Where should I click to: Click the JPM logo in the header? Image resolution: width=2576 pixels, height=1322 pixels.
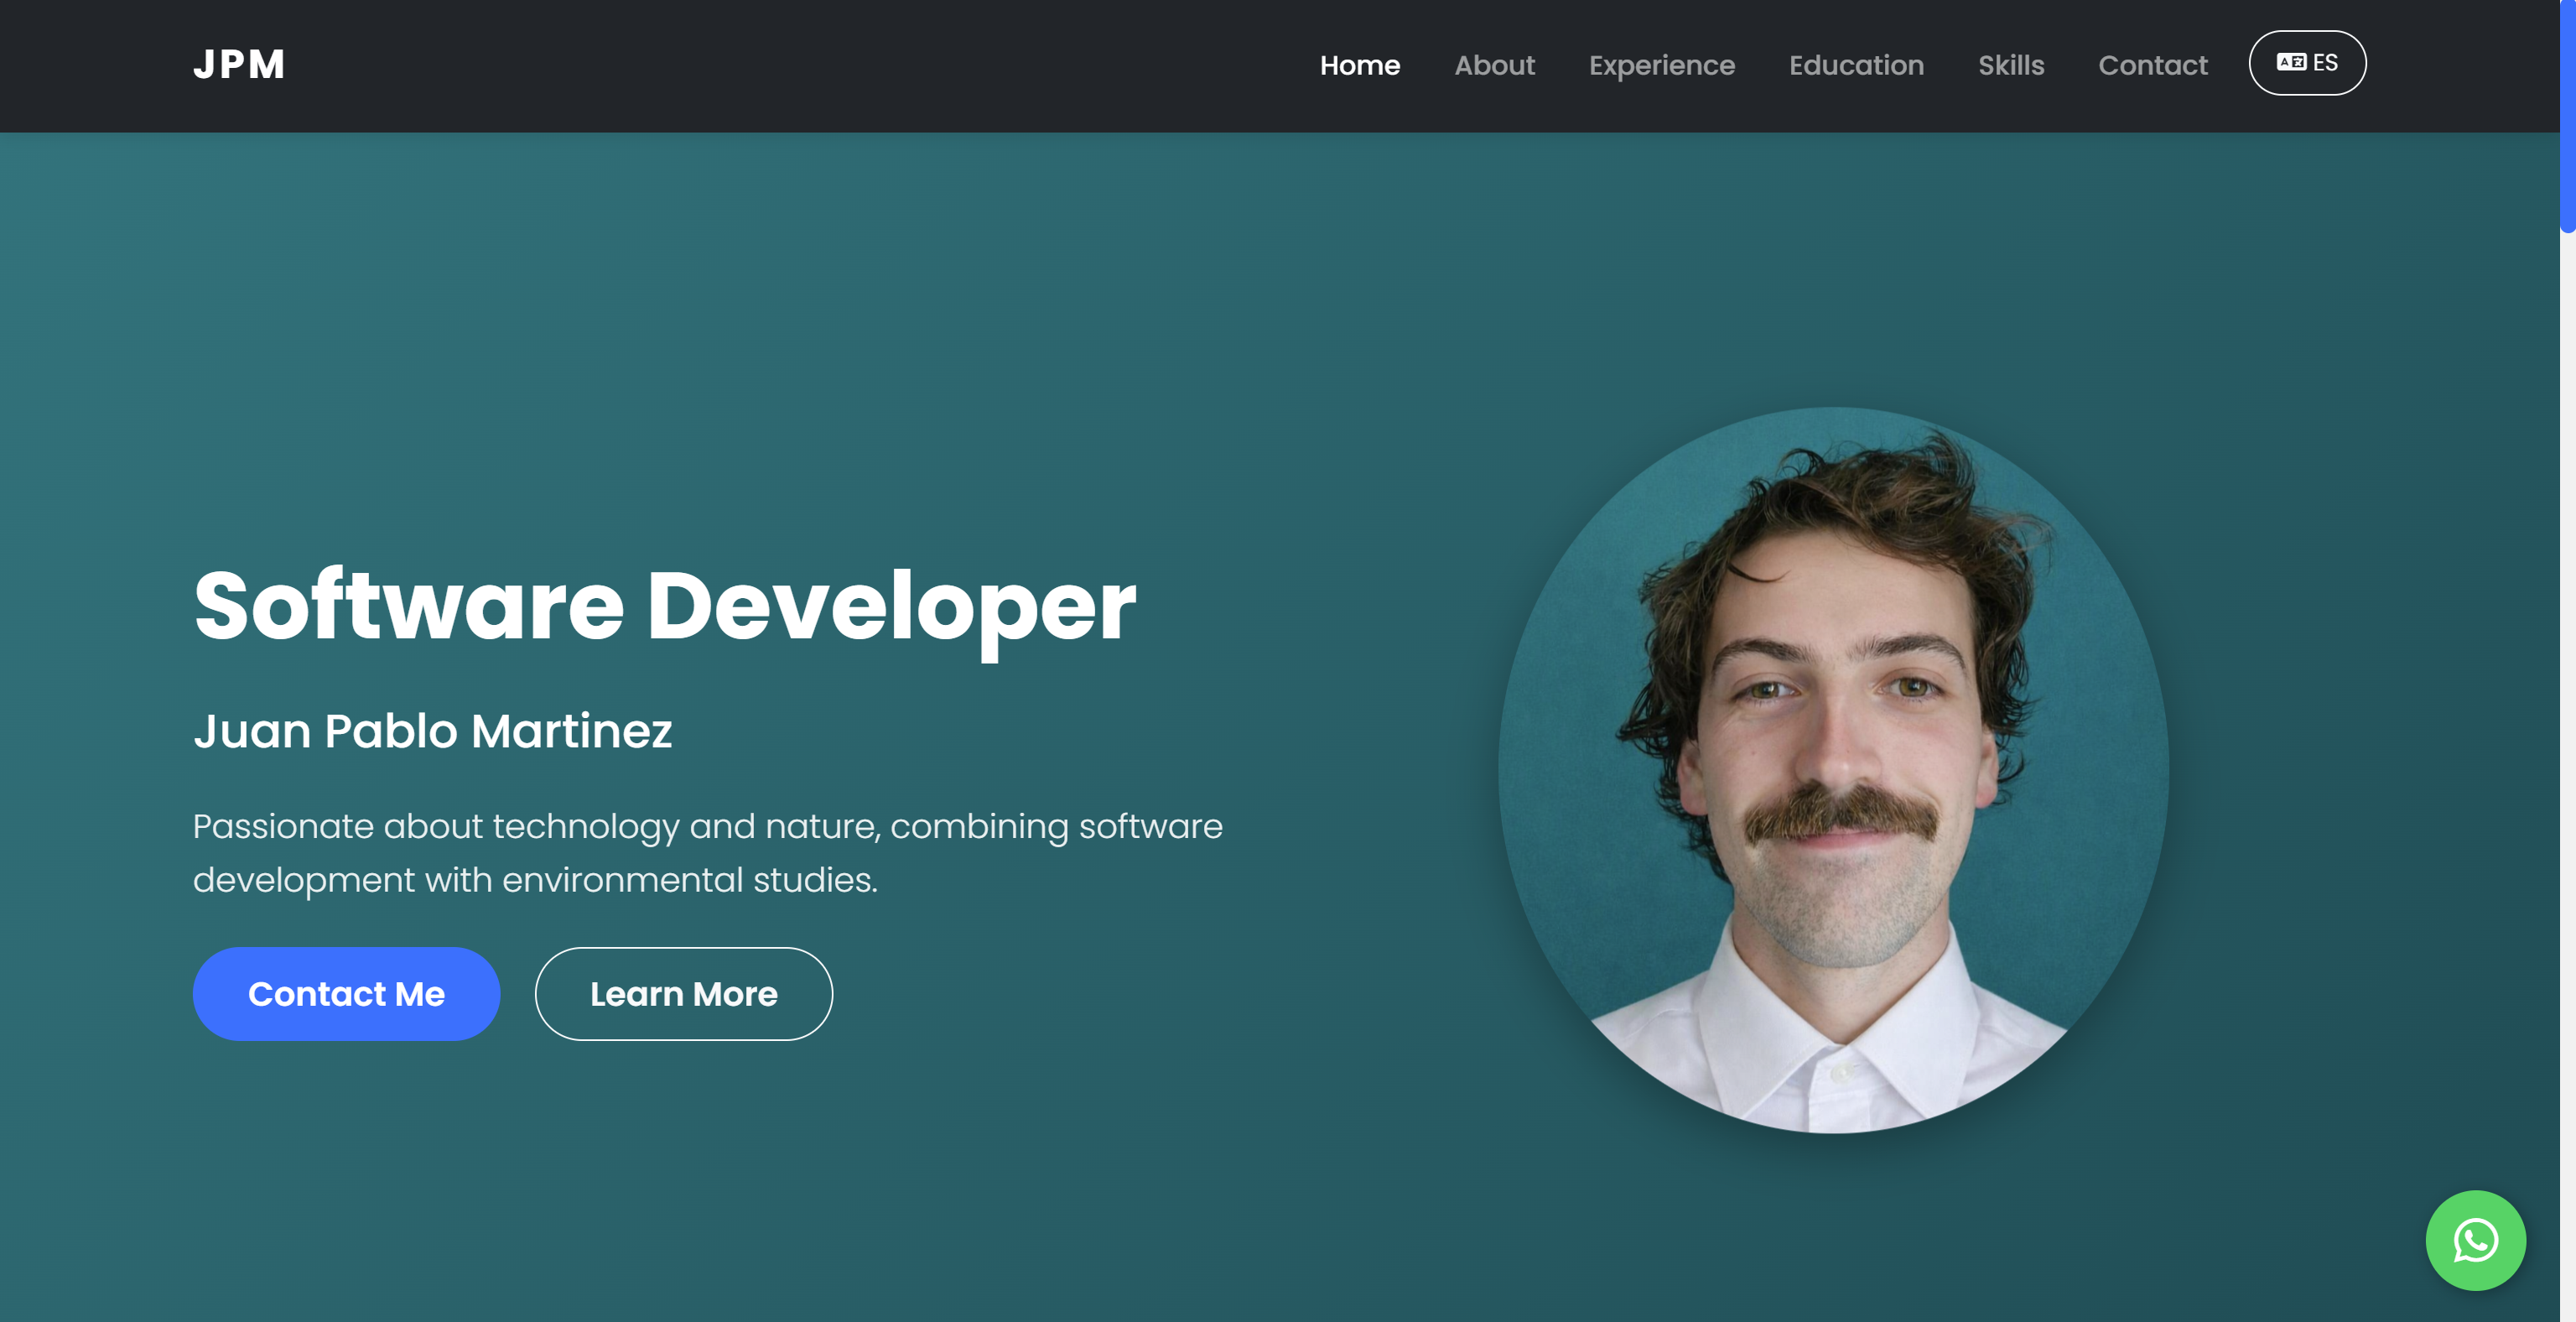click(239, 64)
